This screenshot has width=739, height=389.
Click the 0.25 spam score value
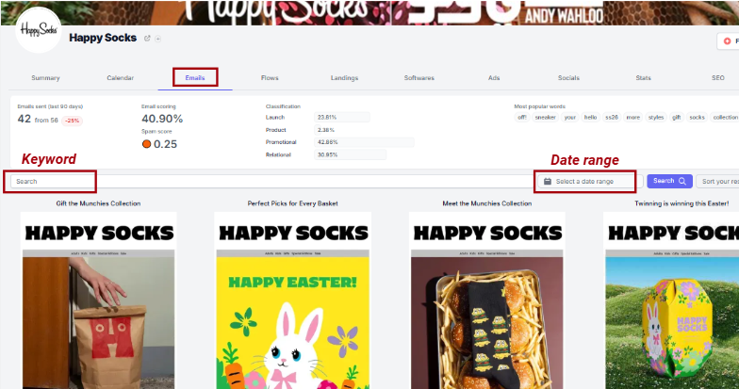(x=166, y=144)
